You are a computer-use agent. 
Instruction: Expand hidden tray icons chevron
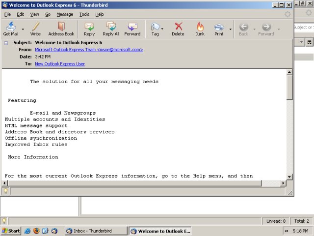(287, 231)
